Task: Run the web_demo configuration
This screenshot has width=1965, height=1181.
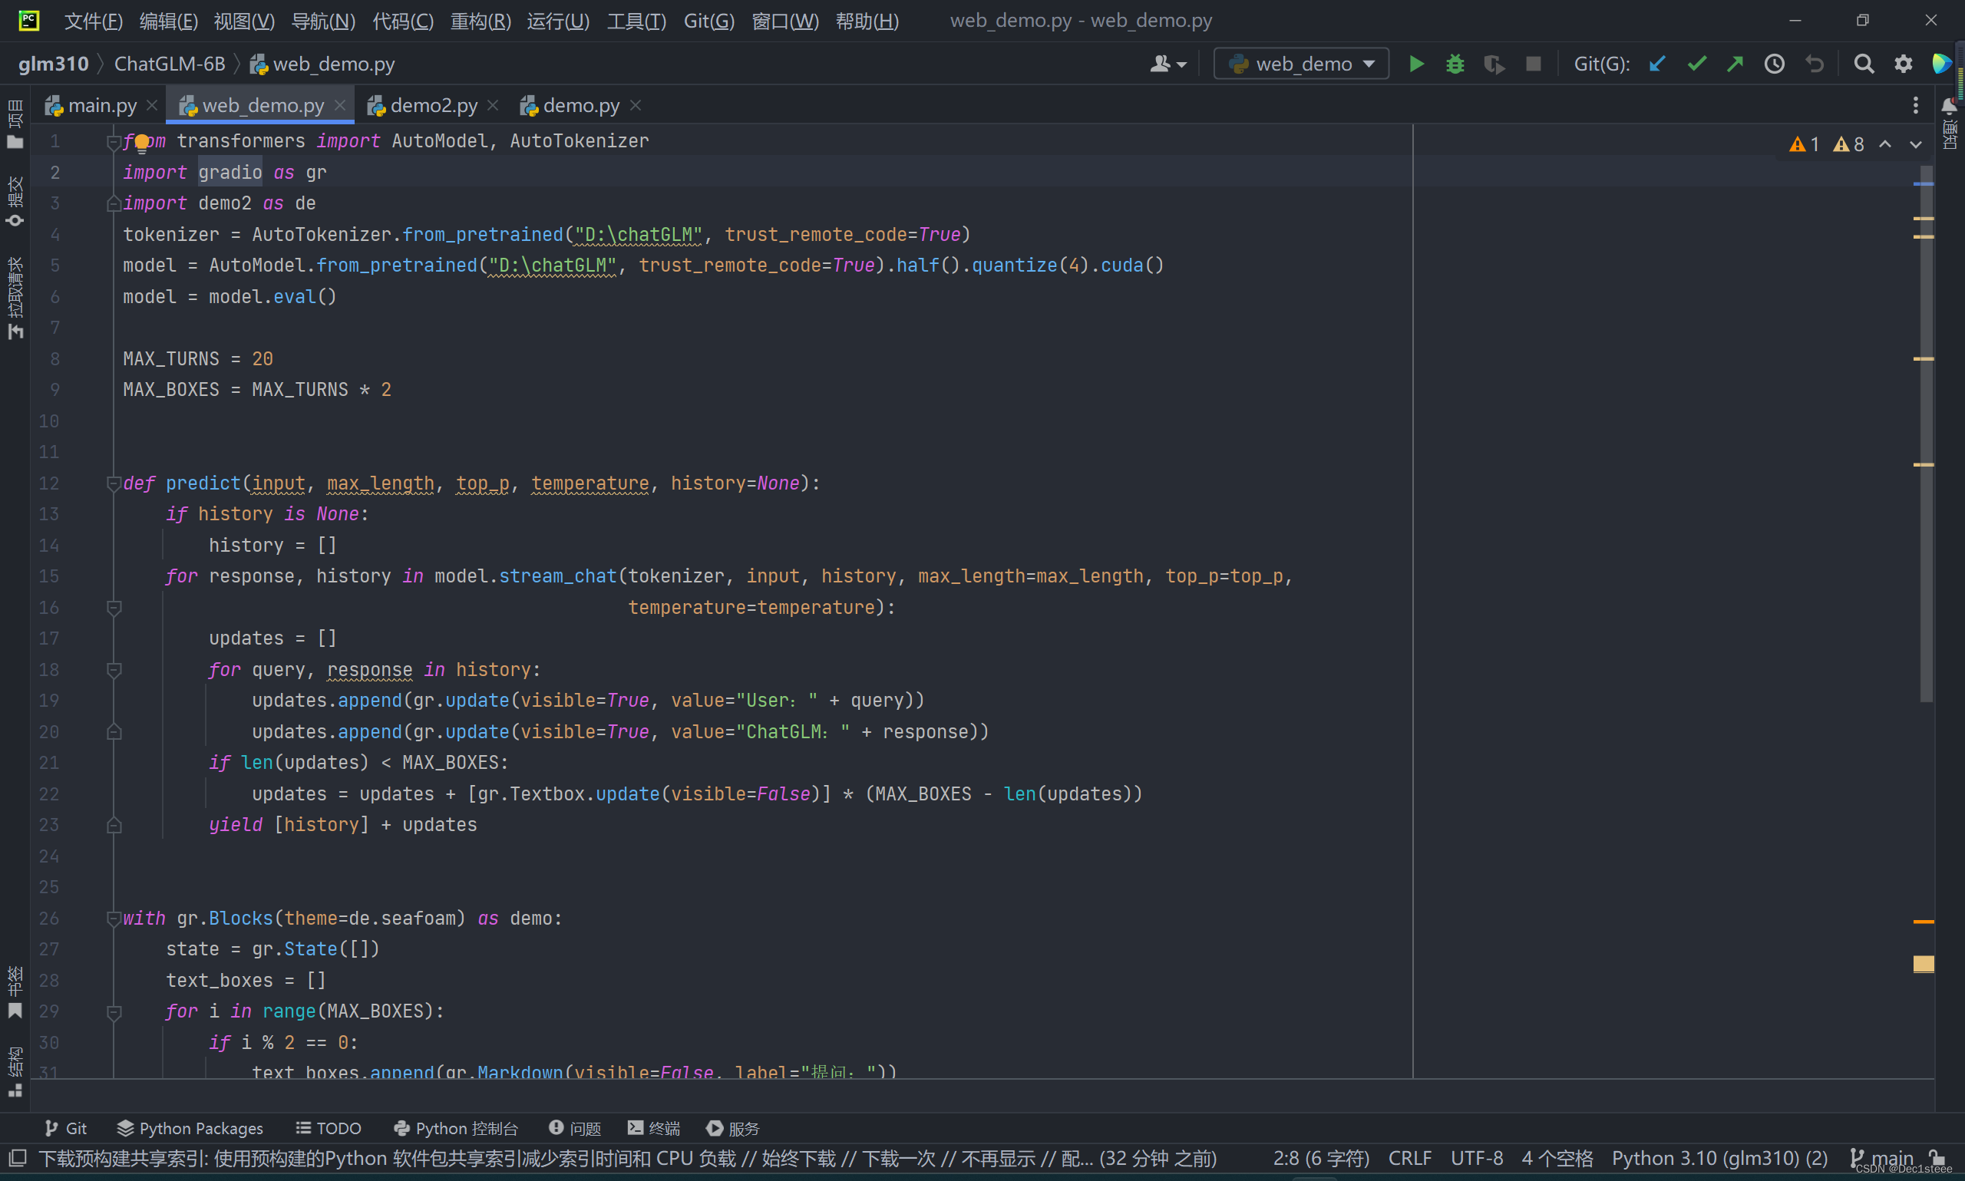Action: [x=1416, y=64]
